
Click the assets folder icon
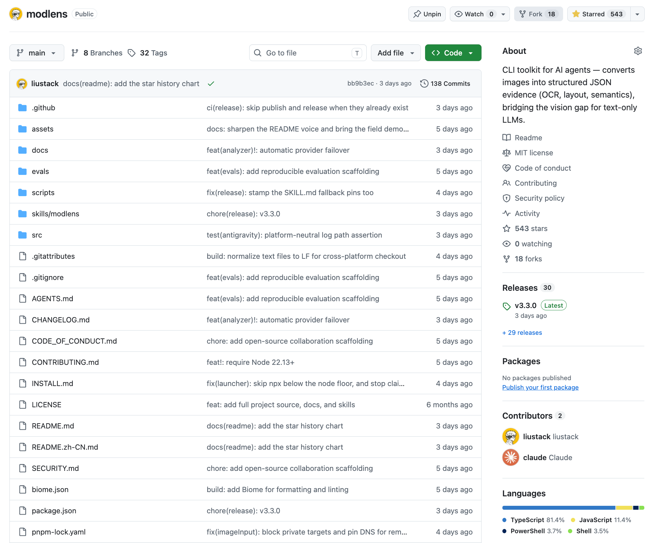pos(23,129)
